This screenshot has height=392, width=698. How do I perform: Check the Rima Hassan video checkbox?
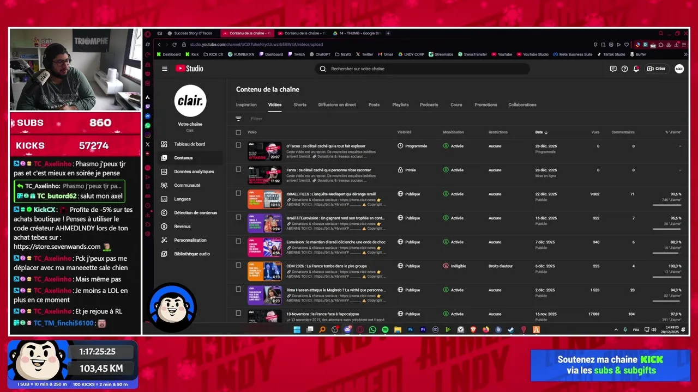tap(238, 289)
